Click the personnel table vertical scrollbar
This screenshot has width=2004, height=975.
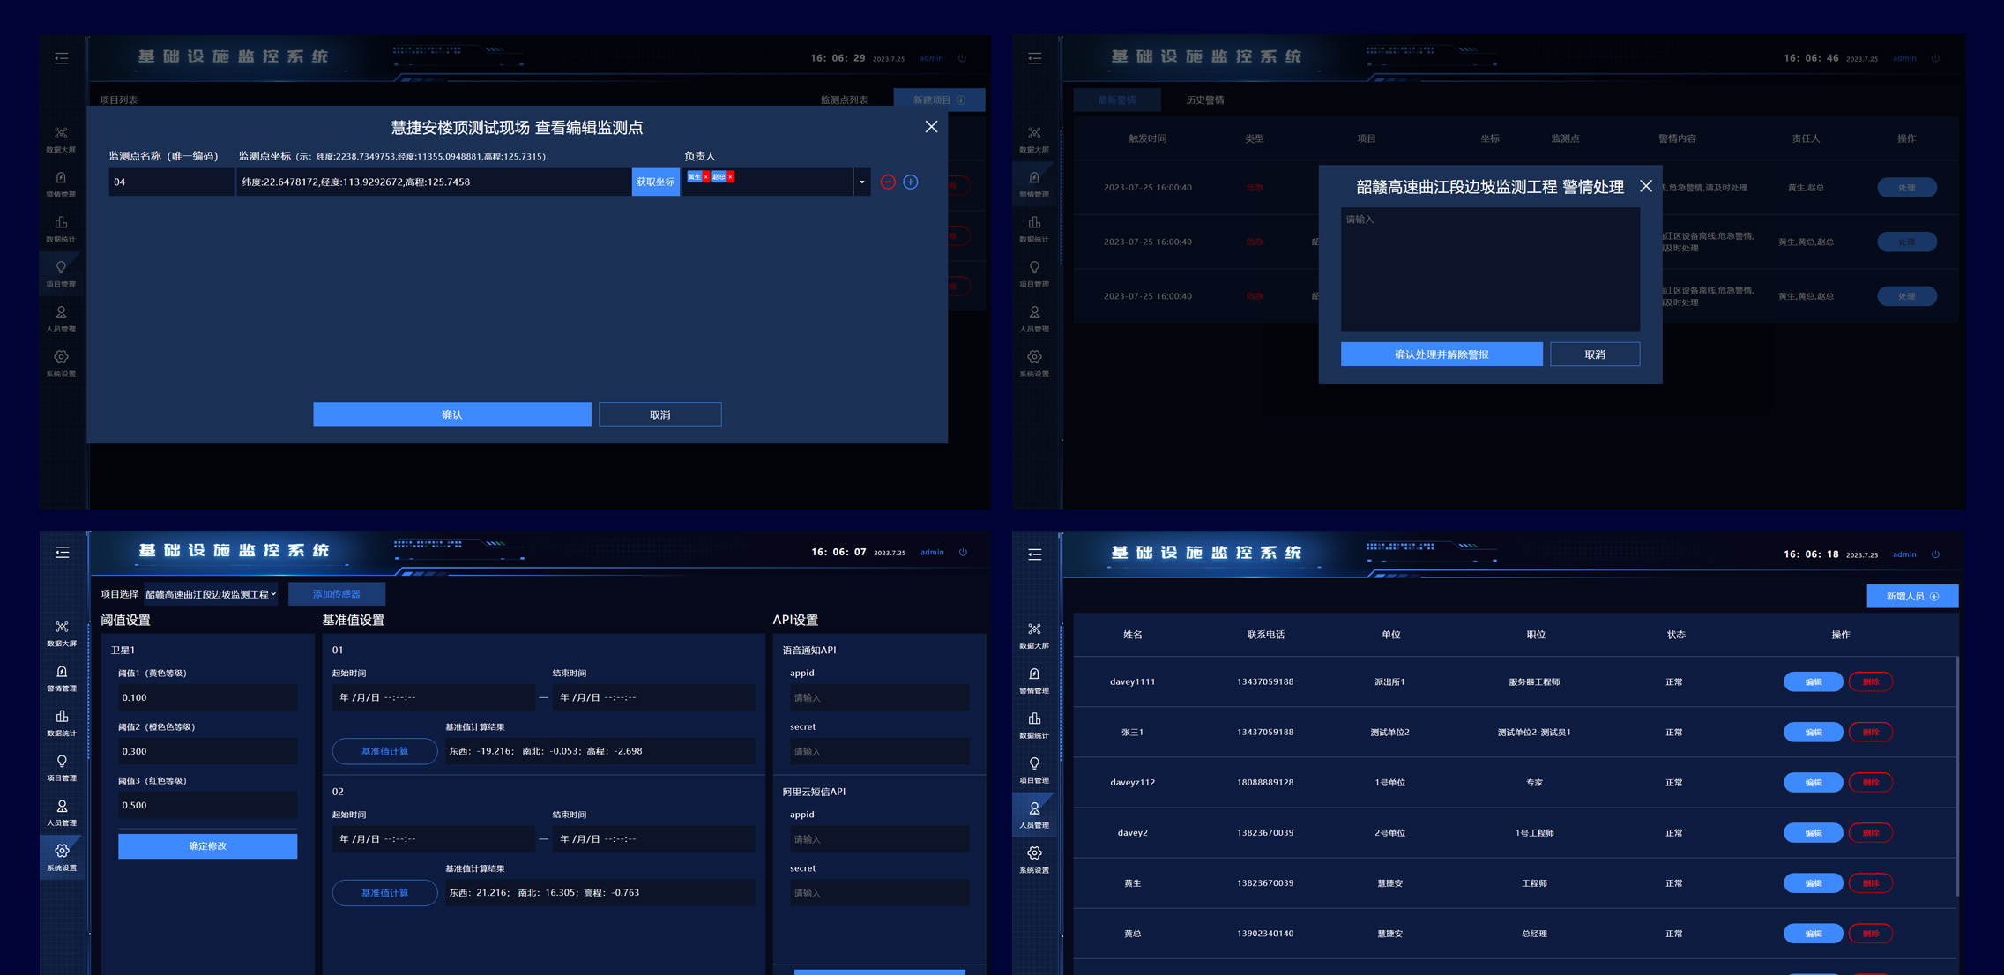coord(1956,776)
